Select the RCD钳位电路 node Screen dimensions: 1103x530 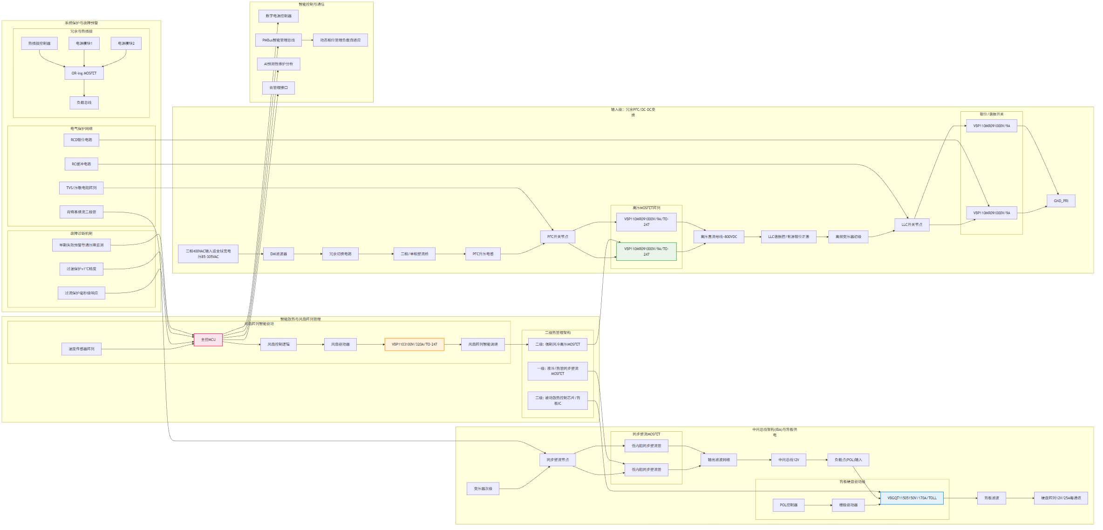82,140
